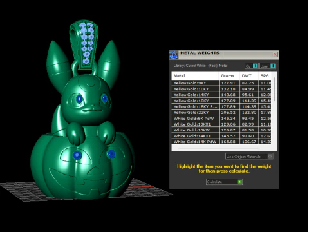Select the White Gold:9K PdW row
This screenshot has height=232, width=309.
[x=221, y=118]
